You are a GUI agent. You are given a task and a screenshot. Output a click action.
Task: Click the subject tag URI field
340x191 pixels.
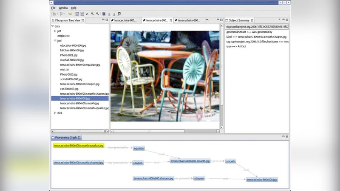257,26
